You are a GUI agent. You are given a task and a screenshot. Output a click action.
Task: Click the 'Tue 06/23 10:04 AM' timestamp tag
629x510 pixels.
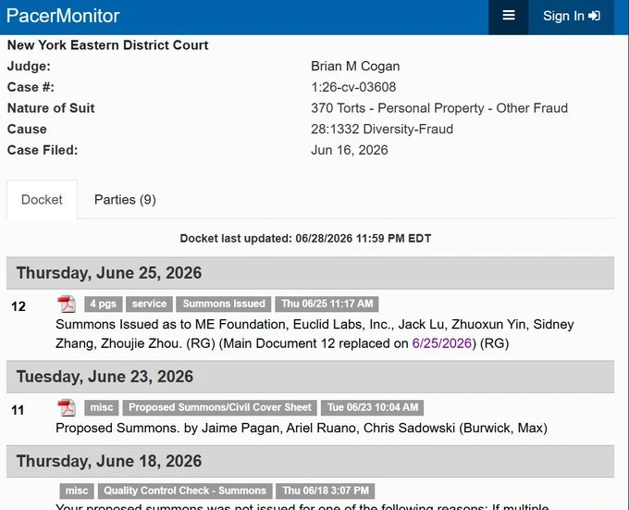click(x=373, y=407)
